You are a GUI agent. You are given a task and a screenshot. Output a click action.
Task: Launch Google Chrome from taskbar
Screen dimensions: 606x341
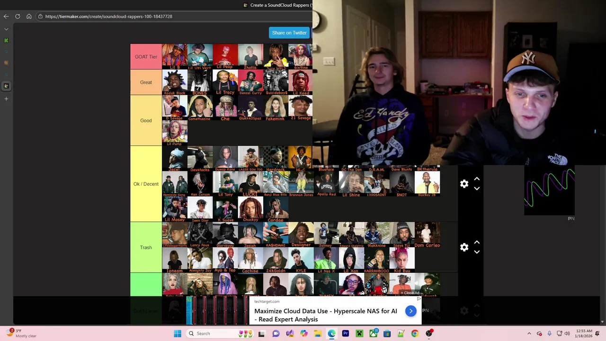(415, 333)
